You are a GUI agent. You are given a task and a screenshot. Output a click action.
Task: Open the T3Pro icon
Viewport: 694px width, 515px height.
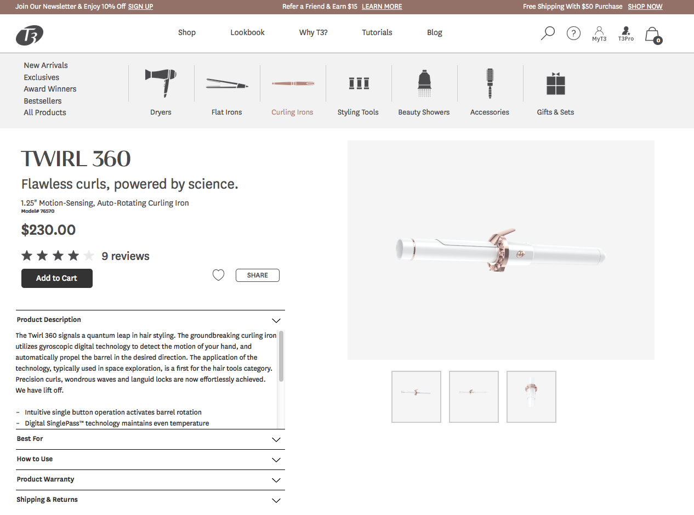[625, 34]
